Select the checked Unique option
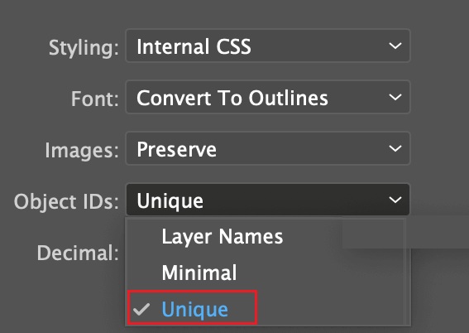Image resolution: width=469 pixels, height=333 pixels. coord(192,308)
